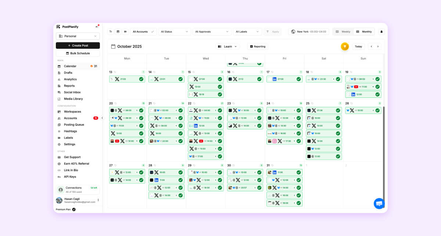Click the tag icon next to day 13

[x=115, y=72]
